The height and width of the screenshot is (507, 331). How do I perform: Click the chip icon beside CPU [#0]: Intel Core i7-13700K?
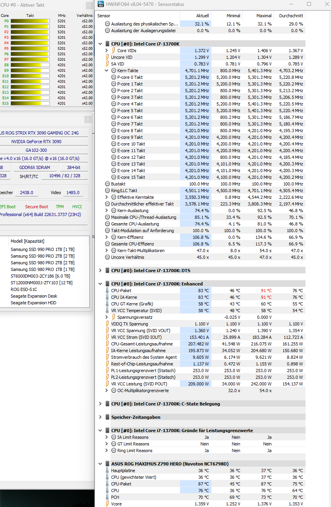(x=107, y=44)
